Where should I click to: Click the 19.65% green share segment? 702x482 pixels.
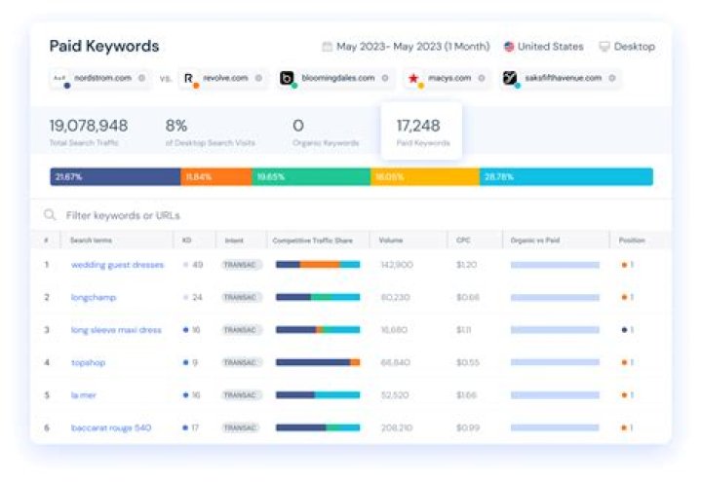tap(311, 177)
